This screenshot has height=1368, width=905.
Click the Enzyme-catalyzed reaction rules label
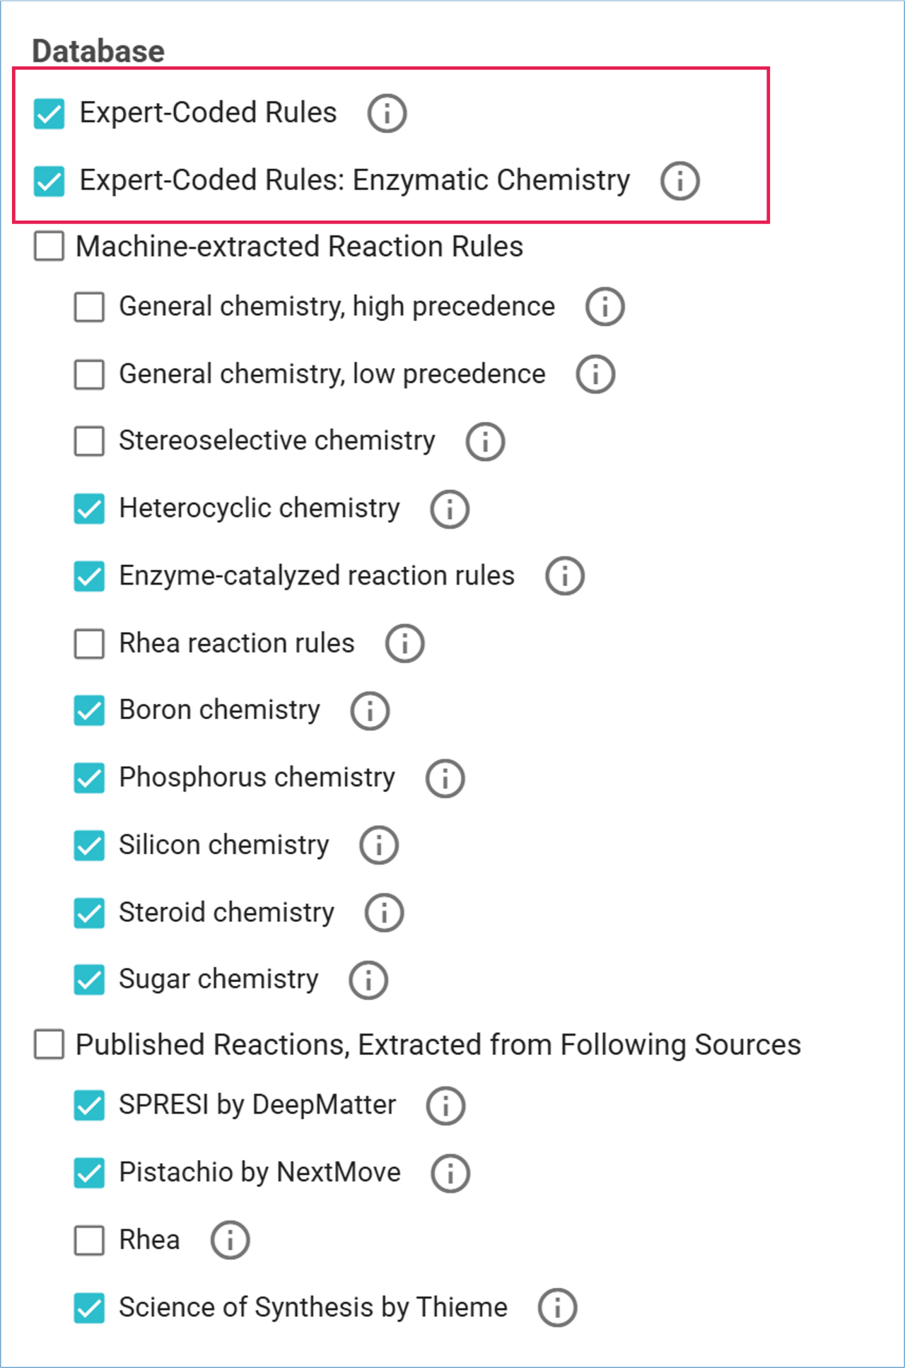pyautogui.click(x=316, y=575)
